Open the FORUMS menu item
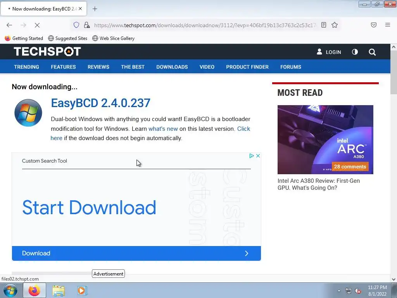Viewport: 397px width, 298px height. click(x=291, y=67)
